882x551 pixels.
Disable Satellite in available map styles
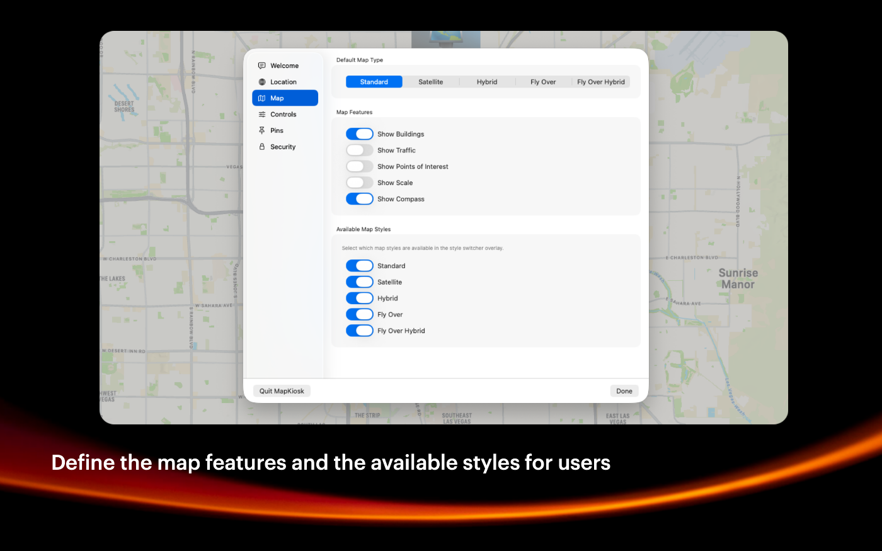360,282
